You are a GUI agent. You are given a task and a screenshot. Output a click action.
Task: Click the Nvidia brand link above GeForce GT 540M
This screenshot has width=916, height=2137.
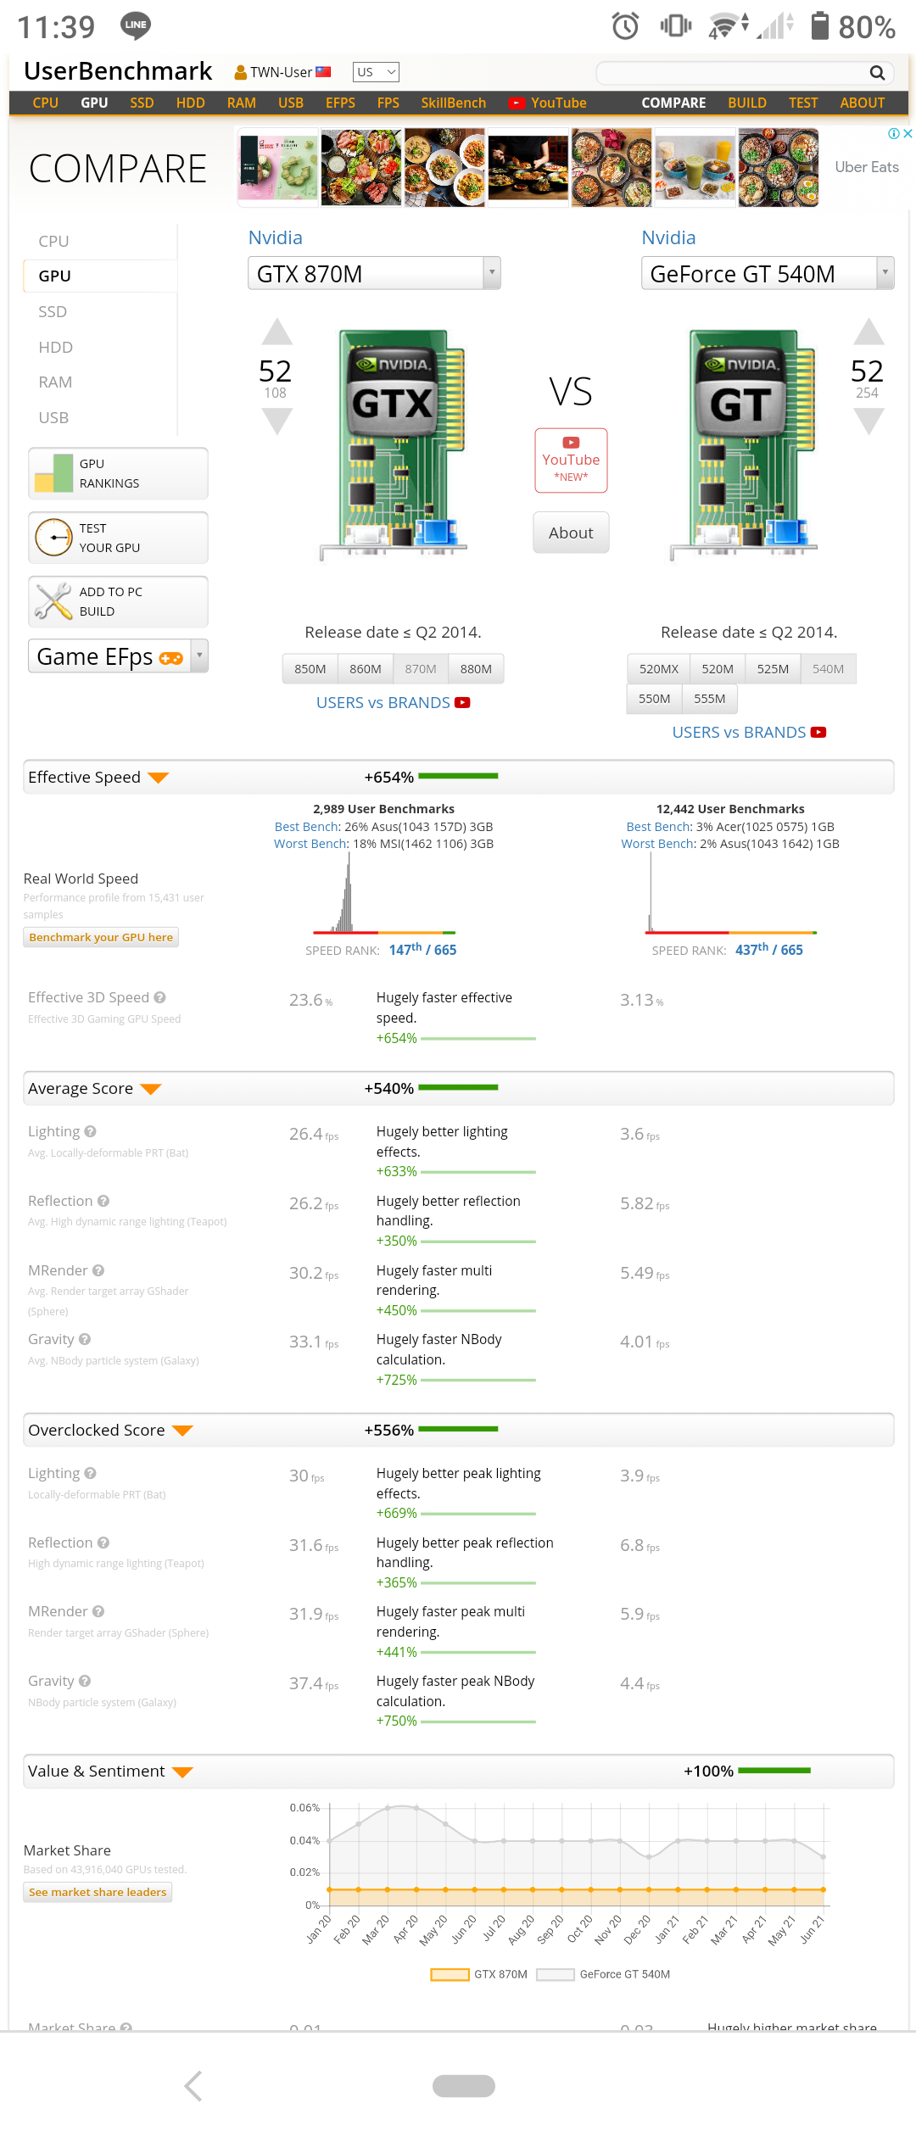pyautogui.click(x=668, y=237)
